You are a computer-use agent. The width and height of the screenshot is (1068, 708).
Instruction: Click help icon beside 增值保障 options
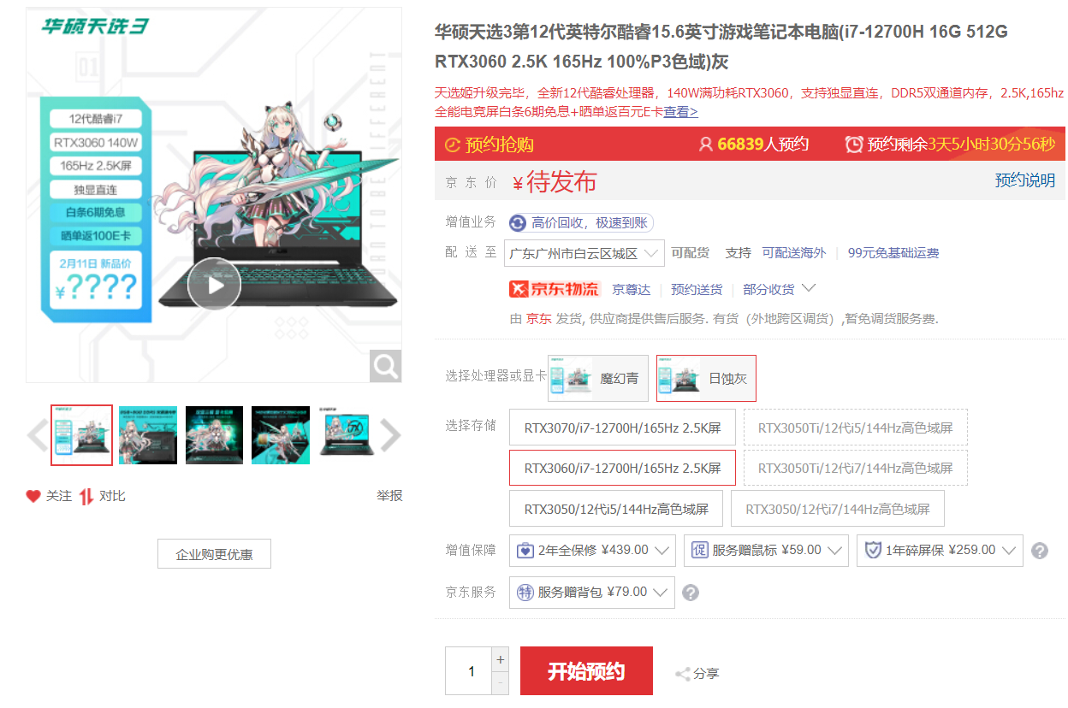1040,551
